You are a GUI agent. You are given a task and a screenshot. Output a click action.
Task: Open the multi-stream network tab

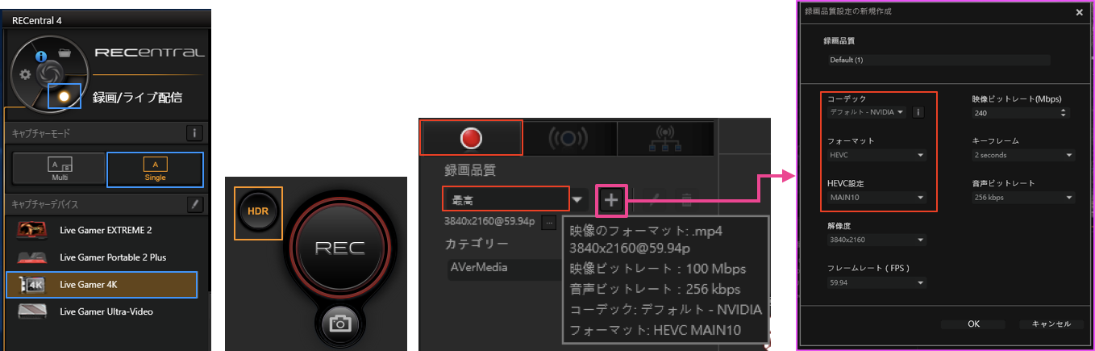664,137
